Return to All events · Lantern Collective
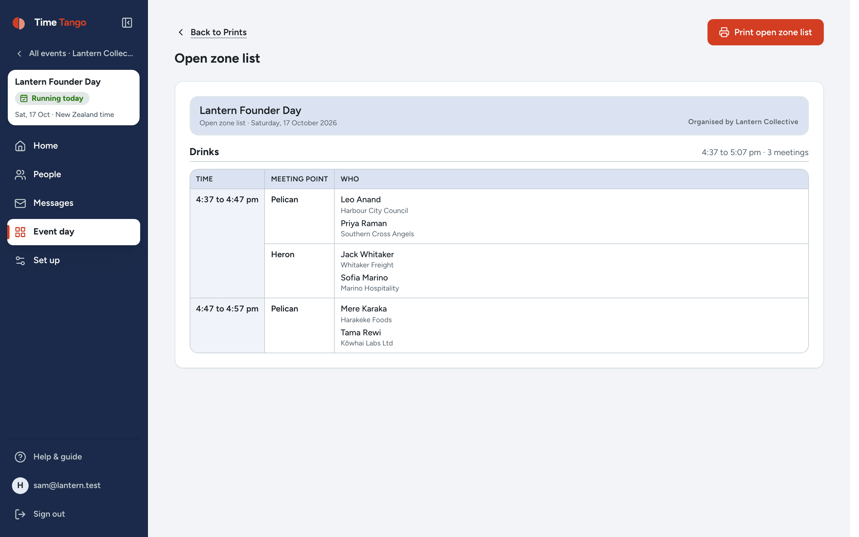 [81, 53]
